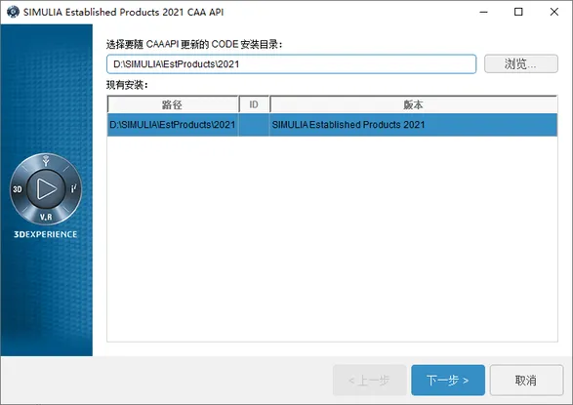Click the 3D quadrant of the compass
The image size is (573, 405).
pyautogui.click(x=18, y=189)
